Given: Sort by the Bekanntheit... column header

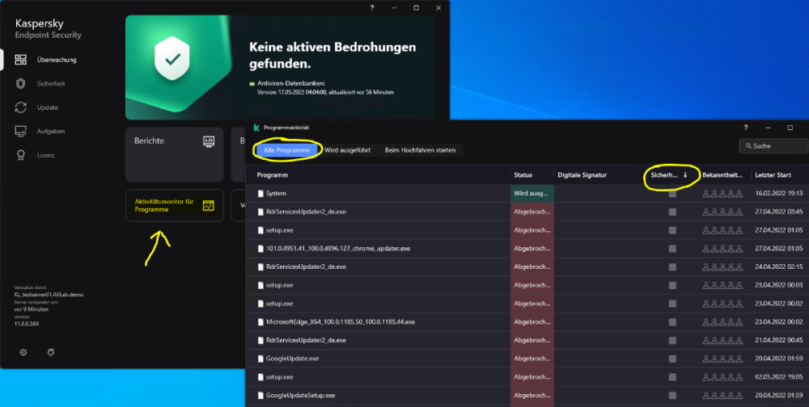Looking at the screenshot, I should (722, 175).
